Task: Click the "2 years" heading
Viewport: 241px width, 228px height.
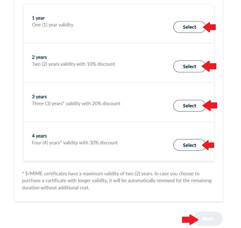Action: click(39, 57)
